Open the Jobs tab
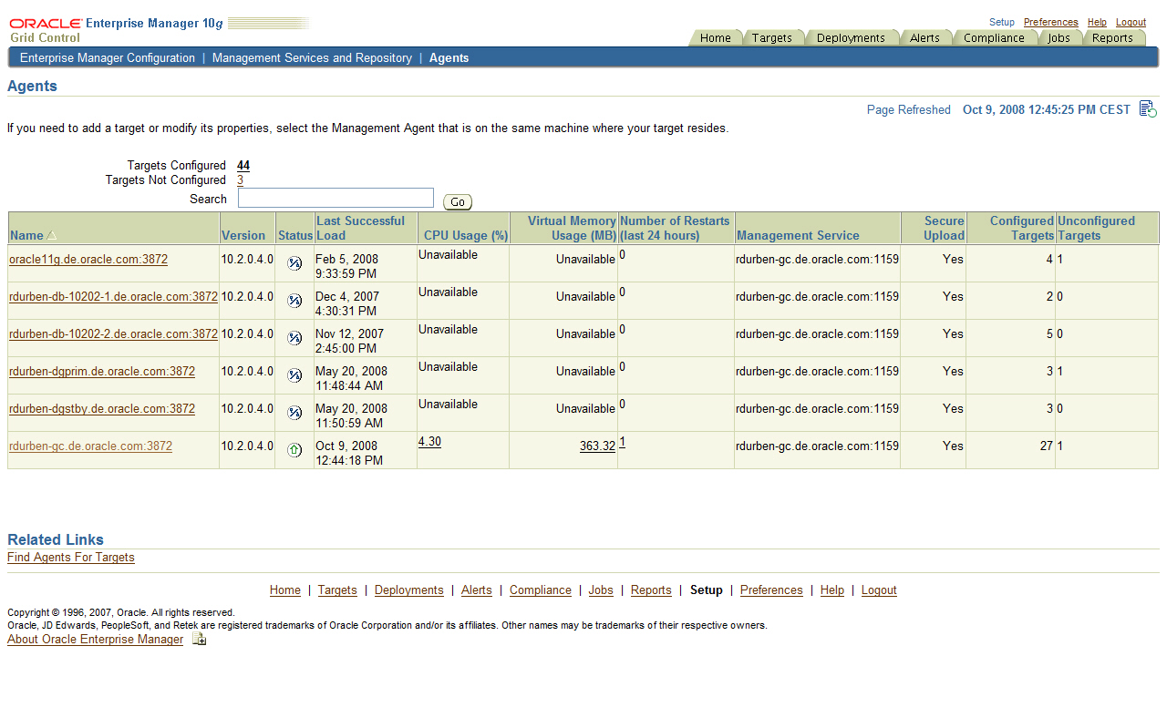This screenshot has height=728, width=1167. click(x=1059, y=38)
